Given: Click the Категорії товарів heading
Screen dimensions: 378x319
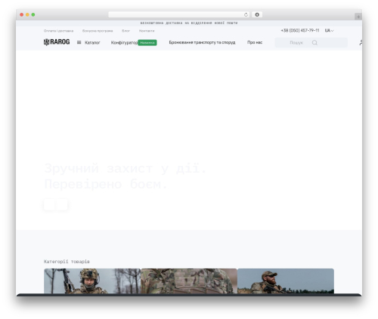Looking at the screenshot, I should (67, 262).
